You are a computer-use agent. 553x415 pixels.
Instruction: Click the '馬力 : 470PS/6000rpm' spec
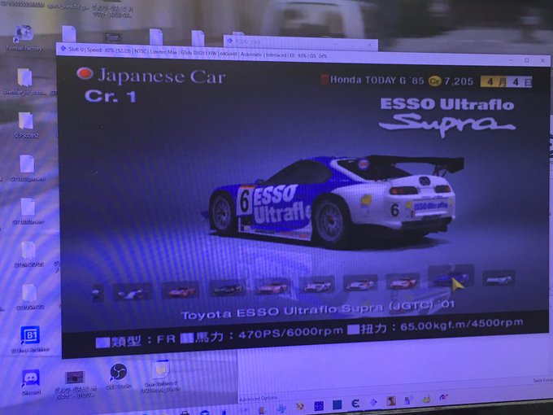pyautogui.click(x=261, y=334)
